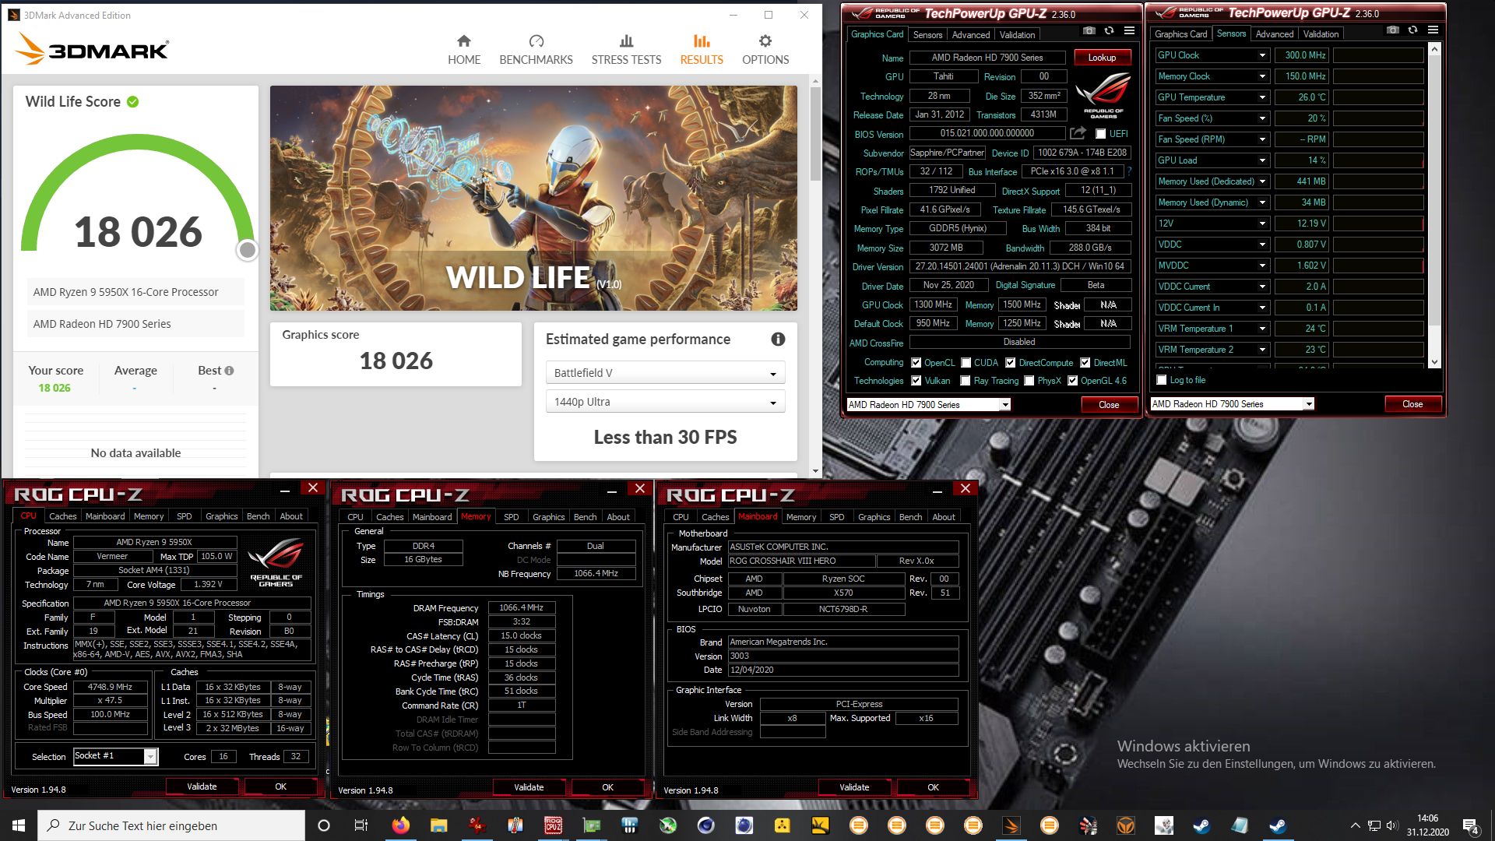The image size is (1495, 841).
Task: Click the Wild Life benchmark thumbnail image
Action: [x=533, y=199]
